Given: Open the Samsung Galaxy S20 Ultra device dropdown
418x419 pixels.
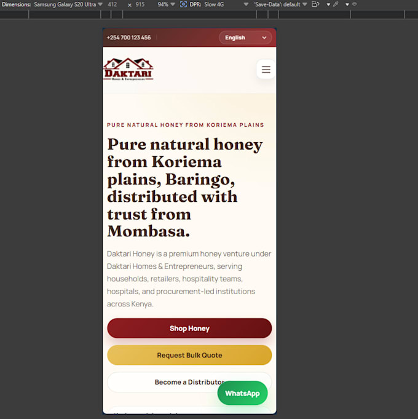Looking at the screenshot, I should (68, 4).
